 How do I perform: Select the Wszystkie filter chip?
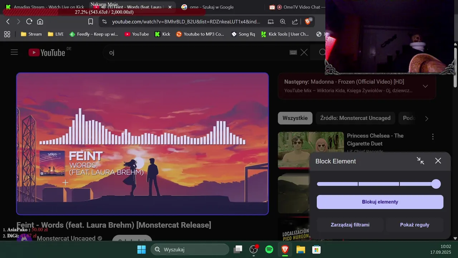(x=295, y=118)
